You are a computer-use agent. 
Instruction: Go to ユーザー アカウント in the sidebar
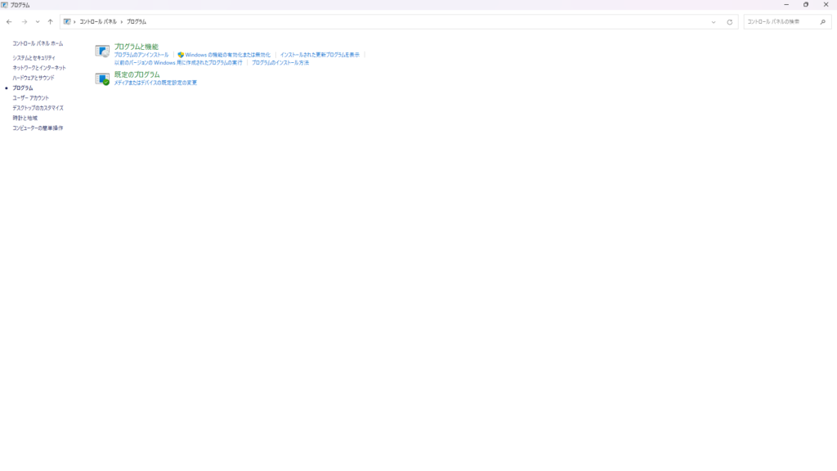(30, 98)
